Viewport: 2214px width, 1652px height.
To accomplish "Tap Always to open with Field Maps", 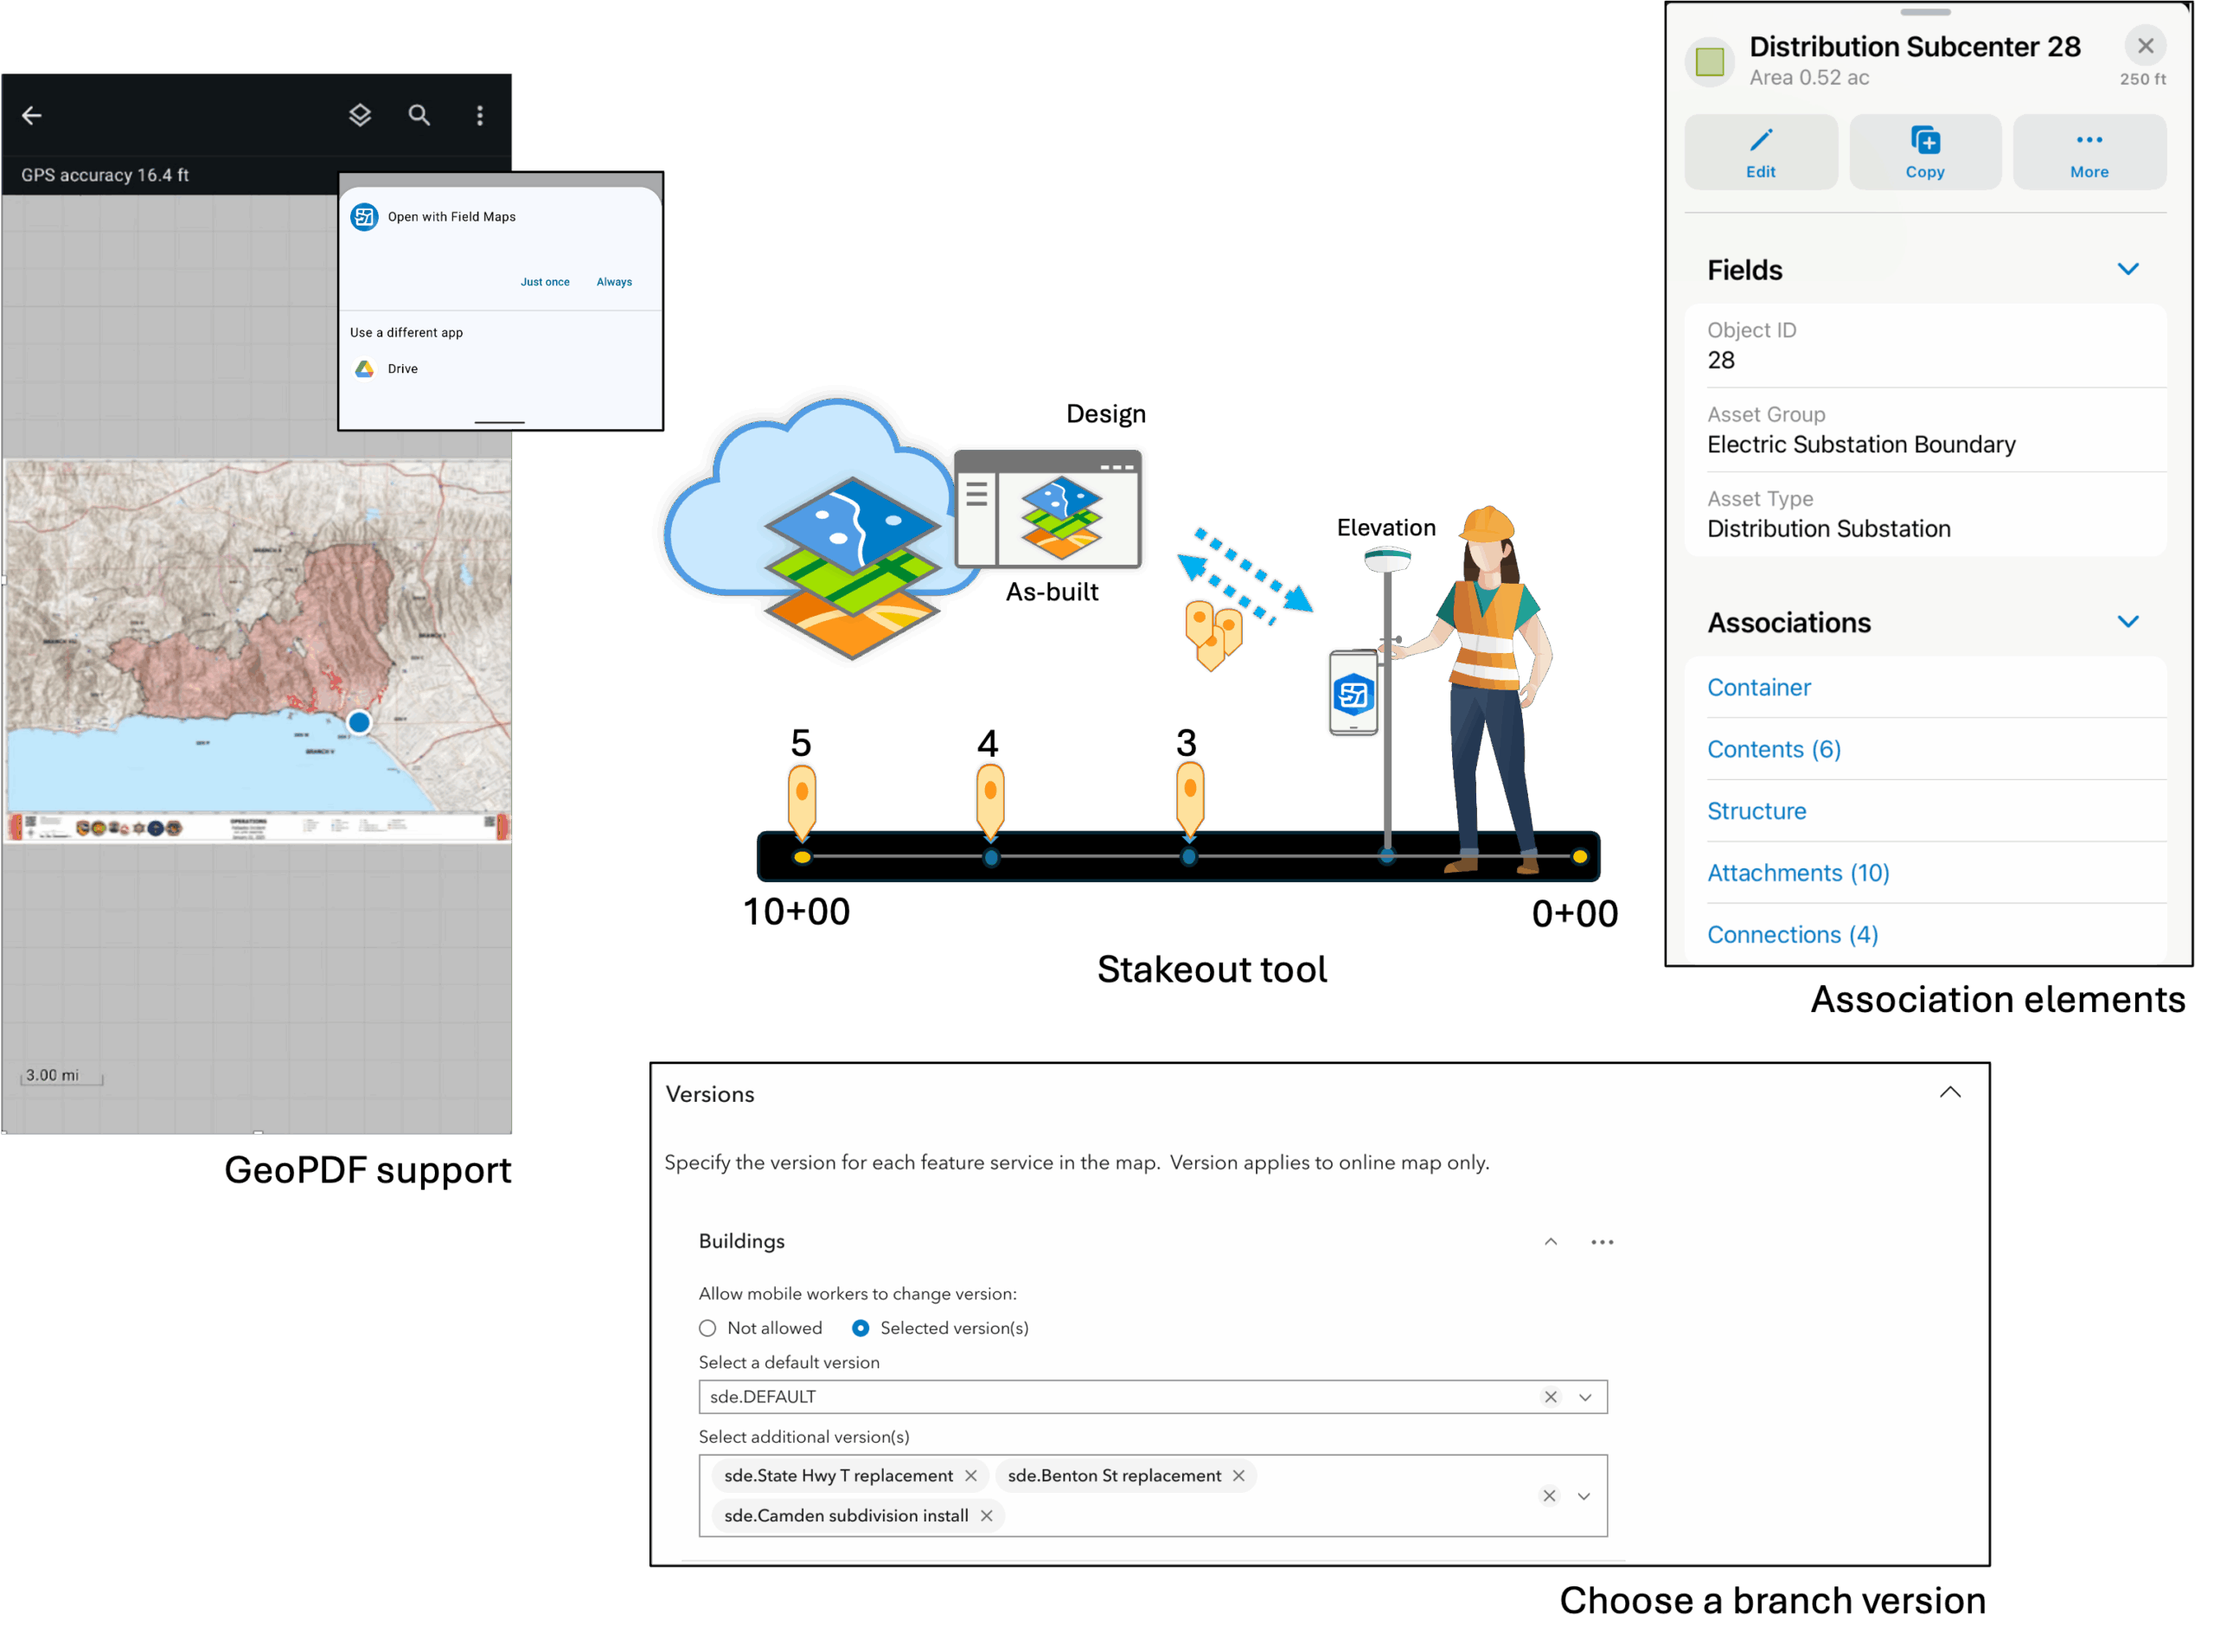I will (614, 281).
